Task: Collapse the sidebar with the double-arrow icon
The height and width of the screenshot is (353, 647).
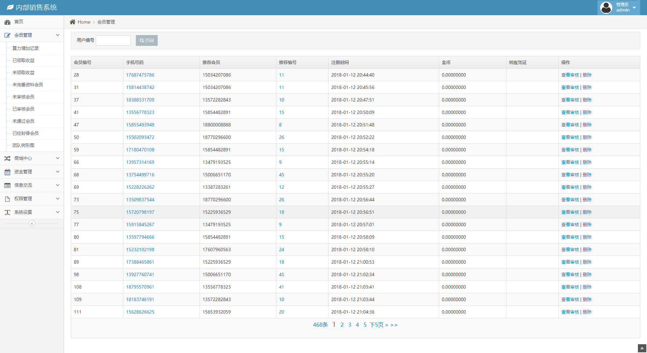Action: click(32, 224)
